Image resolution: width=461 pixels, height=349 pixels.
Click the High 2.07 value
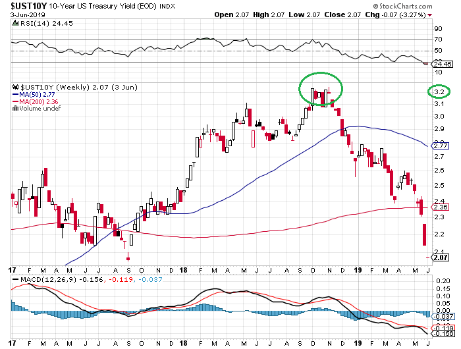pos(269,14)
